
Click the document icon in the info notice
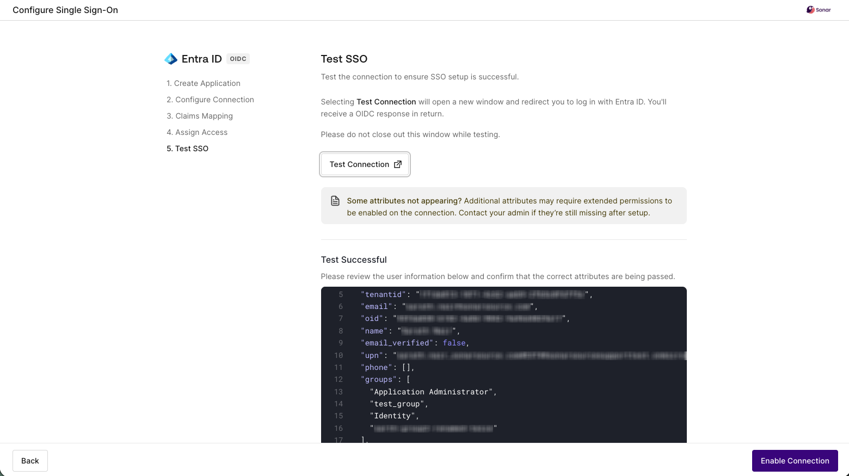pos(335,201)
